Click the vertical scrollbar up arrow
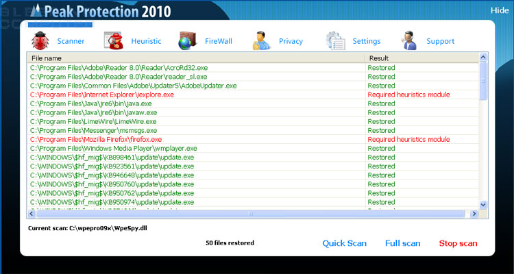This screenshot has height=274, width=514. point(483,58)
